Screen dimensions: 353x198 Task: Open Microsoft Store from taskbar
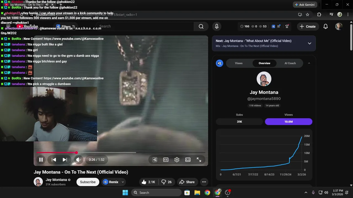coord(187,193)
